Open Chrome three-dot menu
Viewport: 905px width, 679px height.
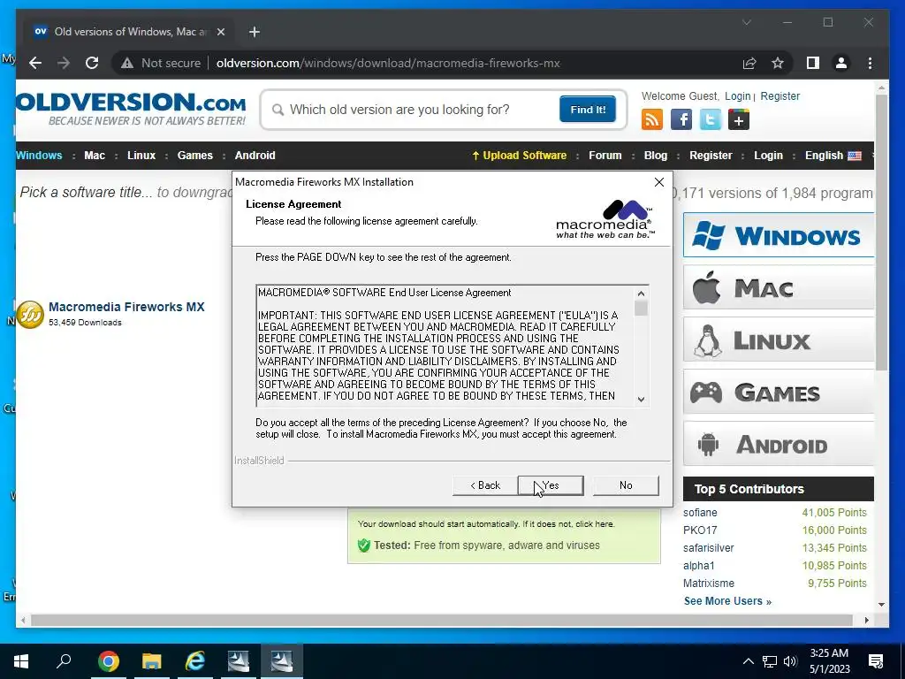[x=870, y=63]
